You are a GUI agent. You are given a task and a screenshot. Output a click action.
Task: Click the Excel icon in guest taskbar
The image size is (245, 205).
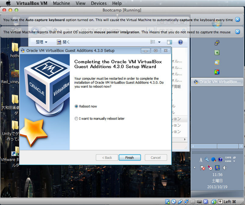click(217, 52)
